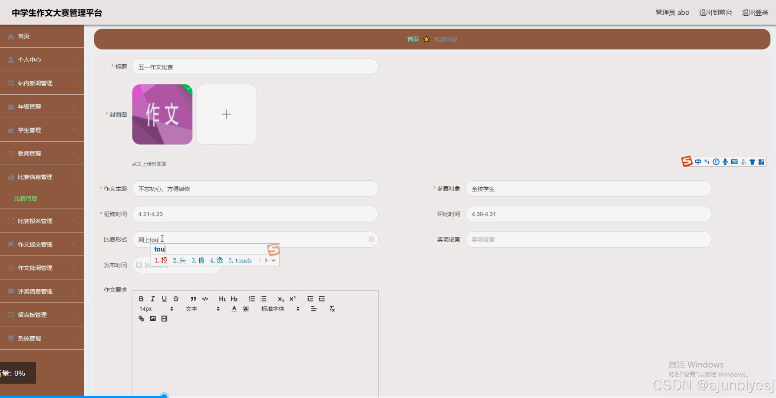This screenshot has width=776, height=398.
Task: Focus the 标题 input field
Action: [255, 67]
